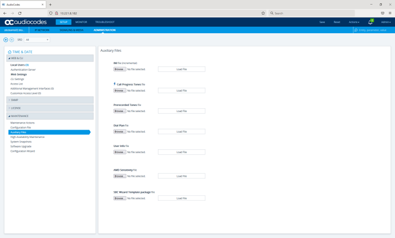The image size is (395, 238).
Task: Bookmark page with the star icon
Action: tap(263, 13)
